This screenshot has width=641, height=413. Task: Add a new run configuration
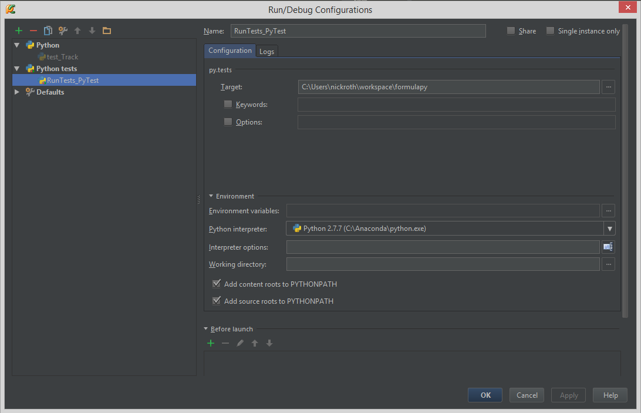click(18, 31)
